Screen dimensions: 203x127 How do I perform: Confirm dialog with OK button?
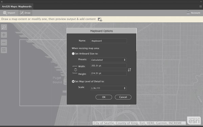pos(104,97)
